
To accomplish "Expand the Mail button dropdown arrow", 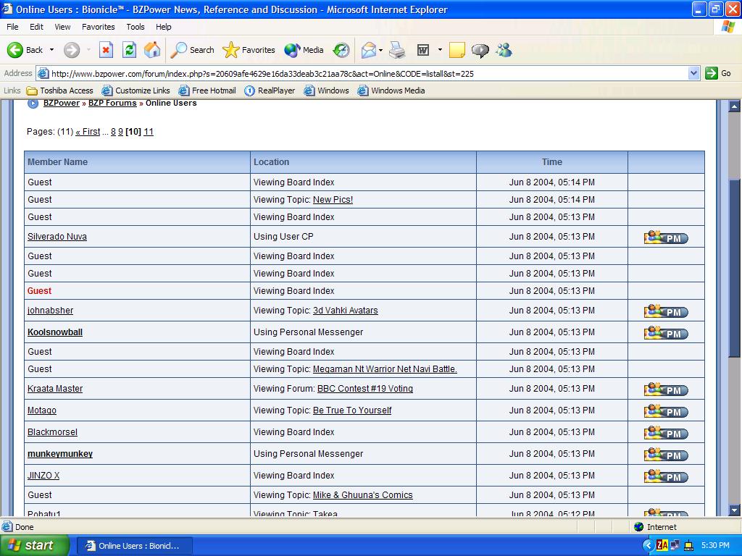I will click(381, 50).
